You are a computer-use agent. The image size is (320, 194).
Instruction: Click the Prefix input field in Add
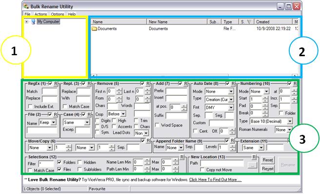click(x=176, y=91)
